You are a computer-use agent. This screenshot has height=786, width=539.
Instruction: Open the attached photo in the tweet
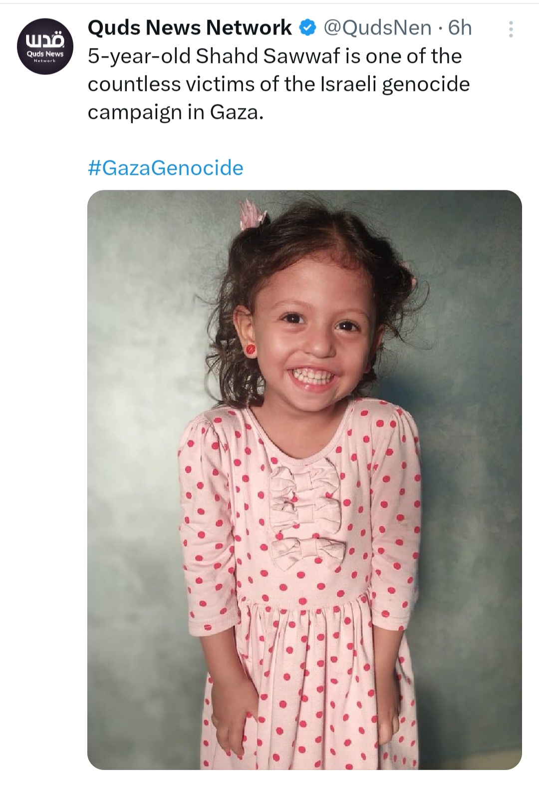[x=304, y=479]
